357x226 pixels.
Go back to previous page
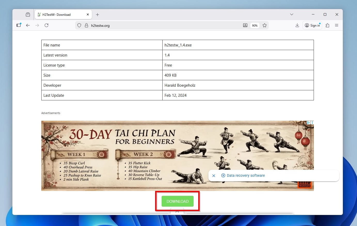pyautogui.click(x=28, y=25)
